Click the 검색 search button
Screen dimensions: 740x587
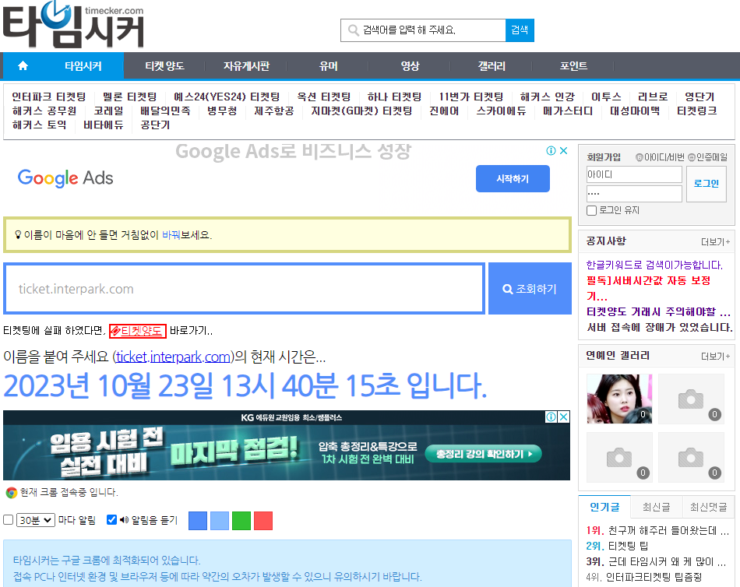[x=520, y=30]
